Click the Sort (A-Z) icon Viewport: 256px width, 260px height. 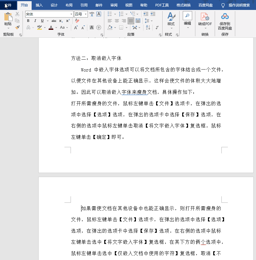pyautogui.click(x=148, y=27)
